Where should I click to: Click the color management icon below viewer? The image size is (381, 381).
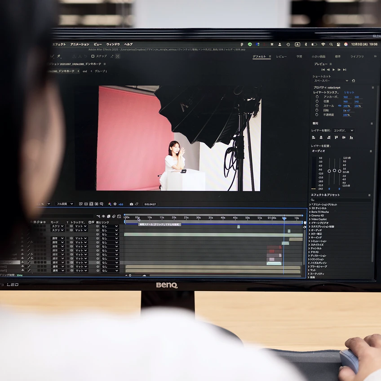click(x=110, y=204)
